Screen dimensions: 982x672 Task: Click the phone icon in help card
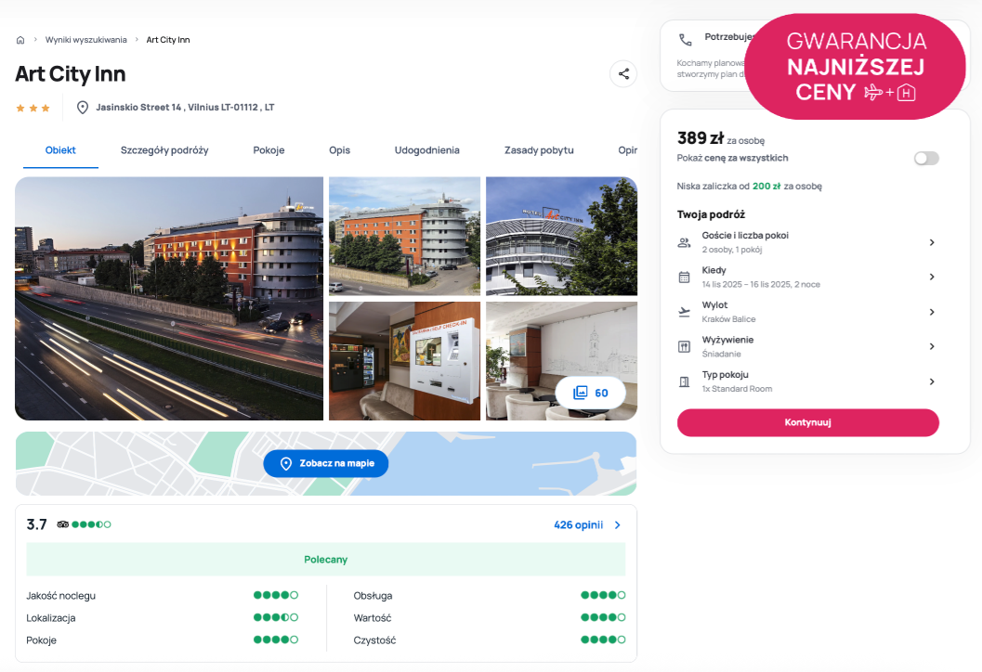point(686,40)
